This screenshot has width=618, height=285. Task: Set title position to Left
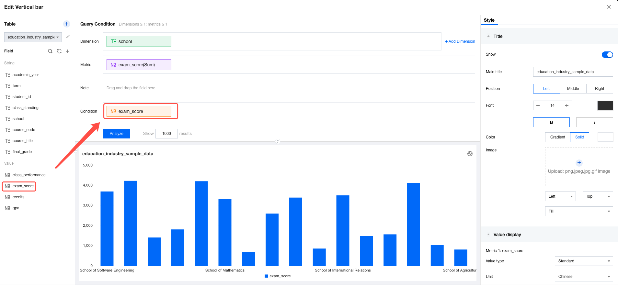(546, 89)
